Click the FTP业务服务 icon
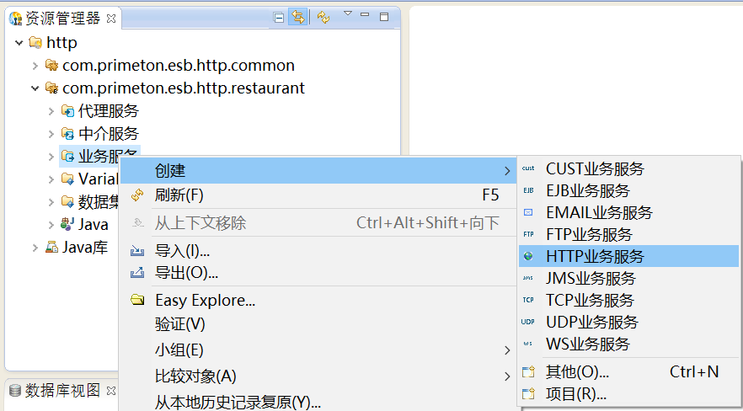Screen dimensions: 743x411 click(528, 234)
